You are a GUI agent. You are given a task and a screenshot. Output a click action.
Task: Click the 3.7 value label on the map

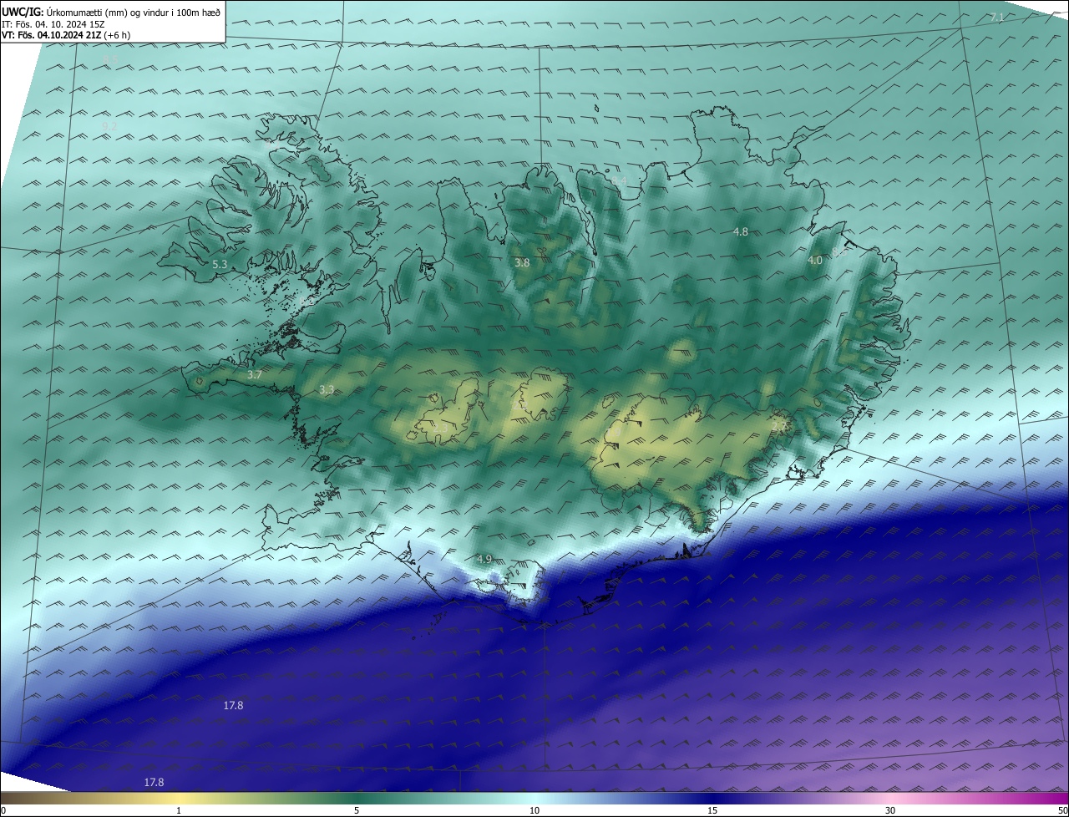pyautogui.click(x=255, y=375)
